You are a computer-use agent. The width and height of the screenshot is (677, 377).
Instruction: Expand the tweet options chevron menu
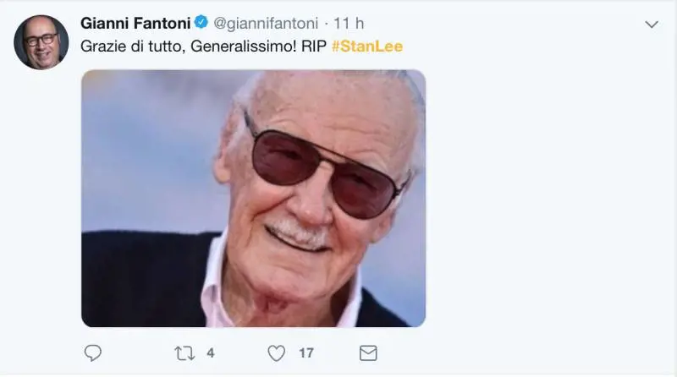(x=651, y=25)
